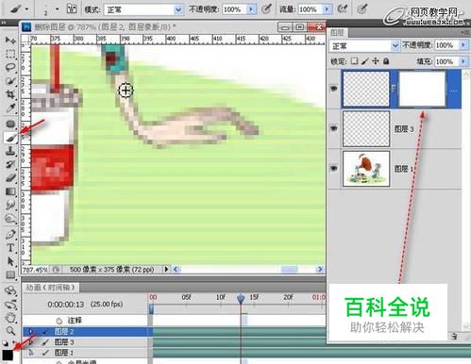The height and width of the screenshot is (364, 471).
Task: Select the 3D Rotate tool
Action: point(10,290)
